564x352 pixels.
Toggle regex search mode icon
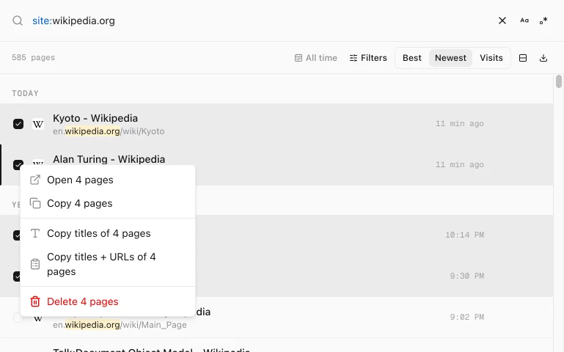pos(543,21)
